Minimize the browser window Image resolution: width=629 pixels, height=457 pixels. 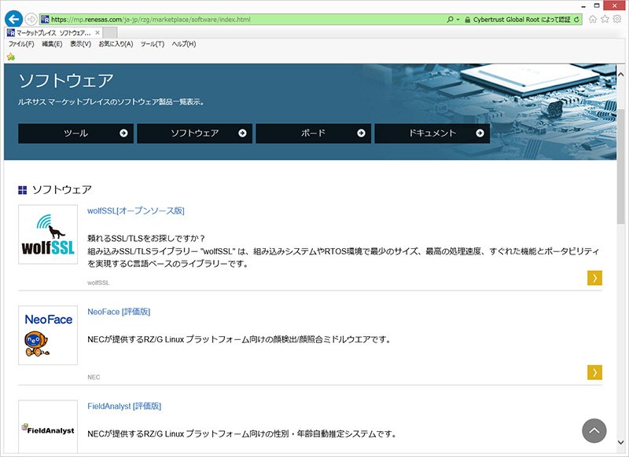pos(584,5)
